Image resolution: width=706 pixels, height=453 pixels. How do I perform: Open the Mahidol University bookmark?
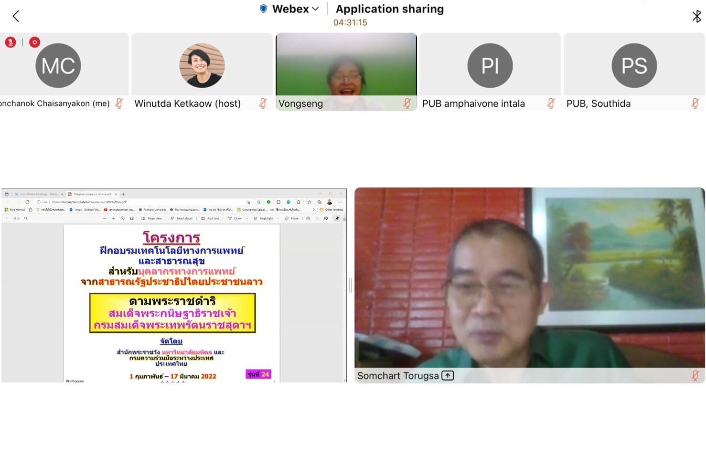[x=153, y=210]
